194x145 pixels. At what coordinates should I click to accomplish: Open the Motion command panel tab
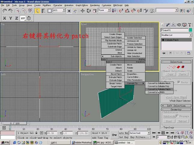click(179, 25)
